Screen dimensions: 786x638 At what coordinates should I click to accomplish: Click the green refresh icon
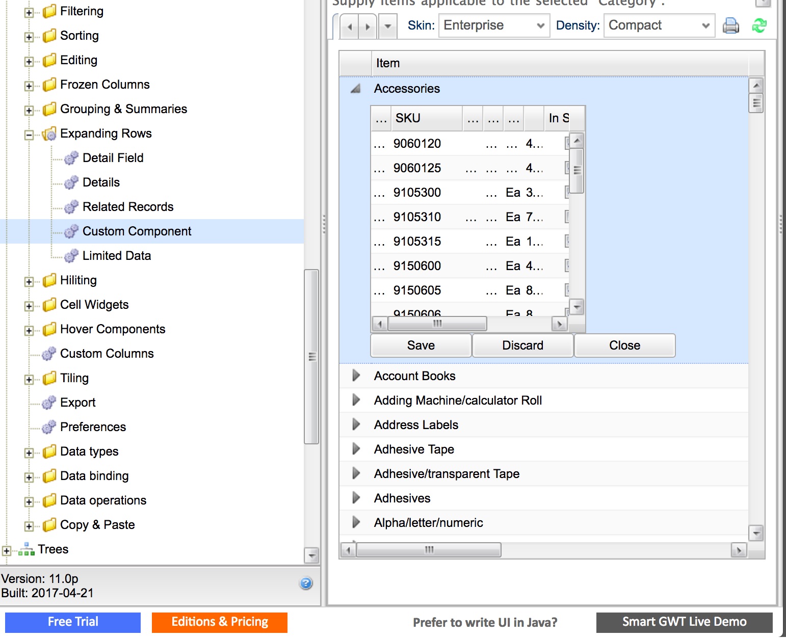coord(759,25)
